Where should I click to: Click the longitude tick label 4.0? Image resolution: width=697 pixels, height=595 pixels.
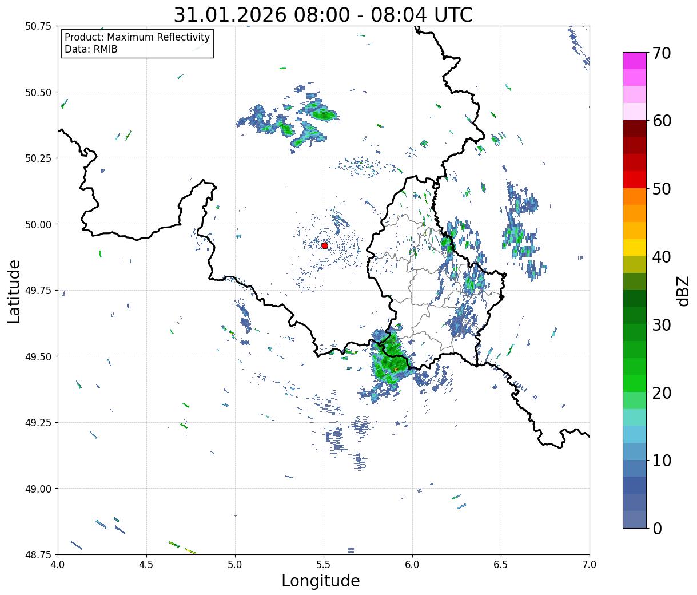pos(58,565)
